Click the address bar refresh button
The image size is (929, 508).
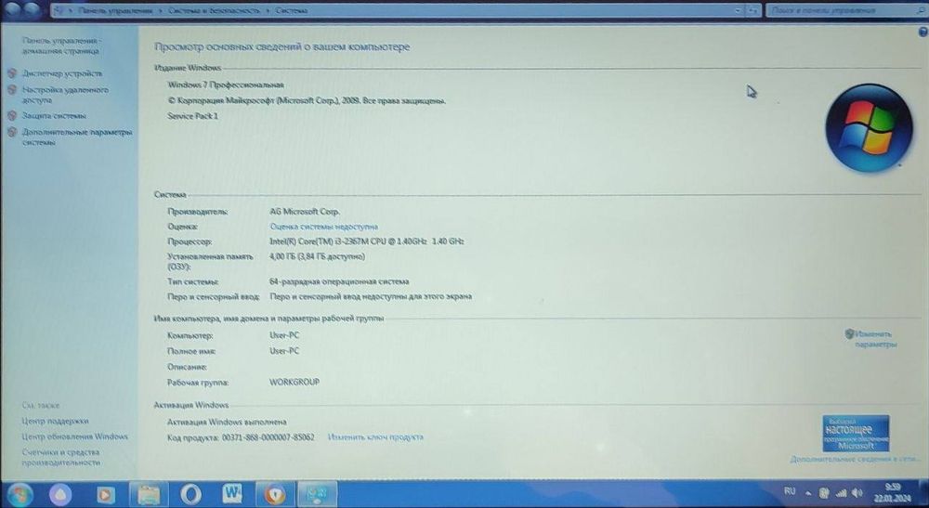pos(753,10)
